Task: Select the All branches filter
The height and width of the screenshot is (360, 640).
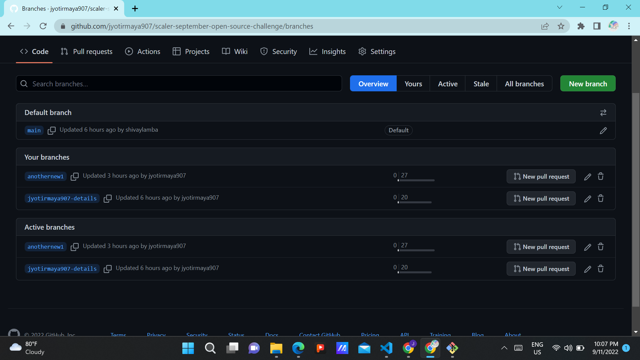Action: (x=524, y=84)
